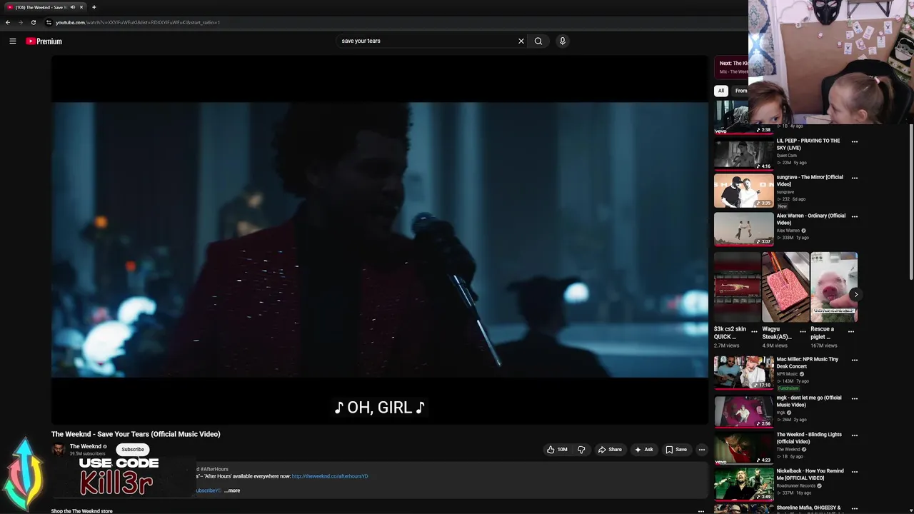Click The Weeknd channel avatar

(59, 450)
